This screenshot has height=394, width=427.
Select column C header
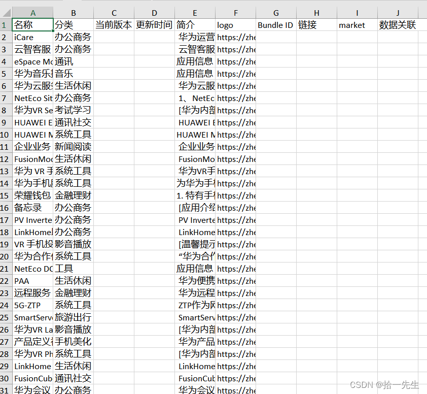click(x=114, y=13)
